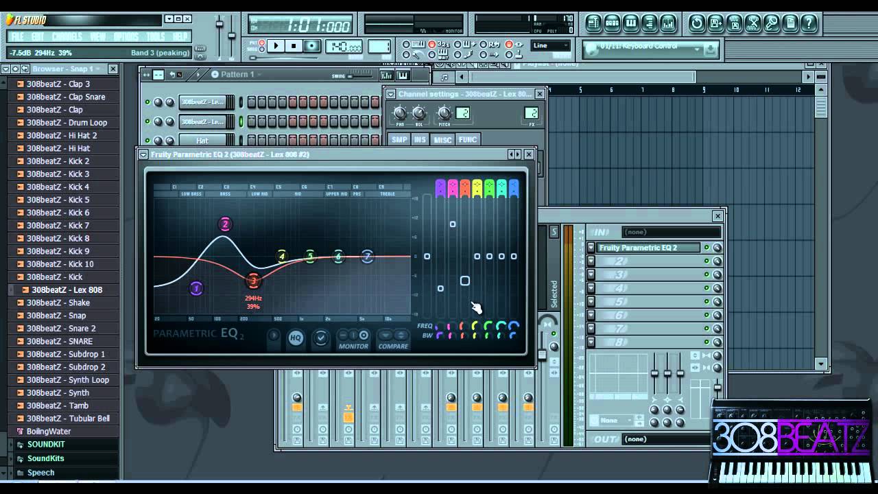Open mixer input IN (none) dropdown
This screenshot has height=494, width=878.
(671, 232)
